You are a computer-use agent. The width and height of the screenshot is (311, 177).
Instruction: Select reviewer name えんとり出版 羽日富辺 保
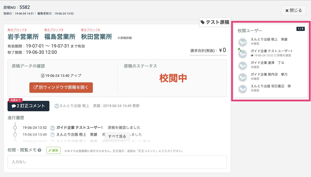(271, 86)
